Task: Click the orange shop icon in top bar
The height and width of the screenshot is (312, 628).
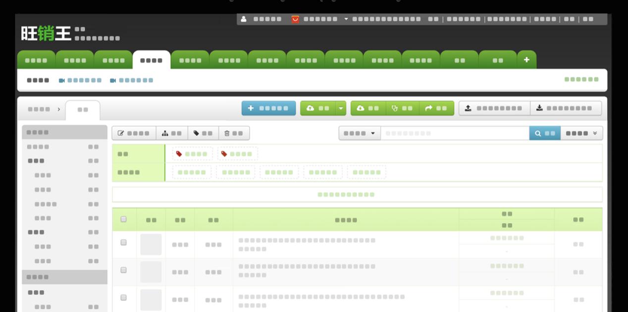Action: [x=295, y=20]
